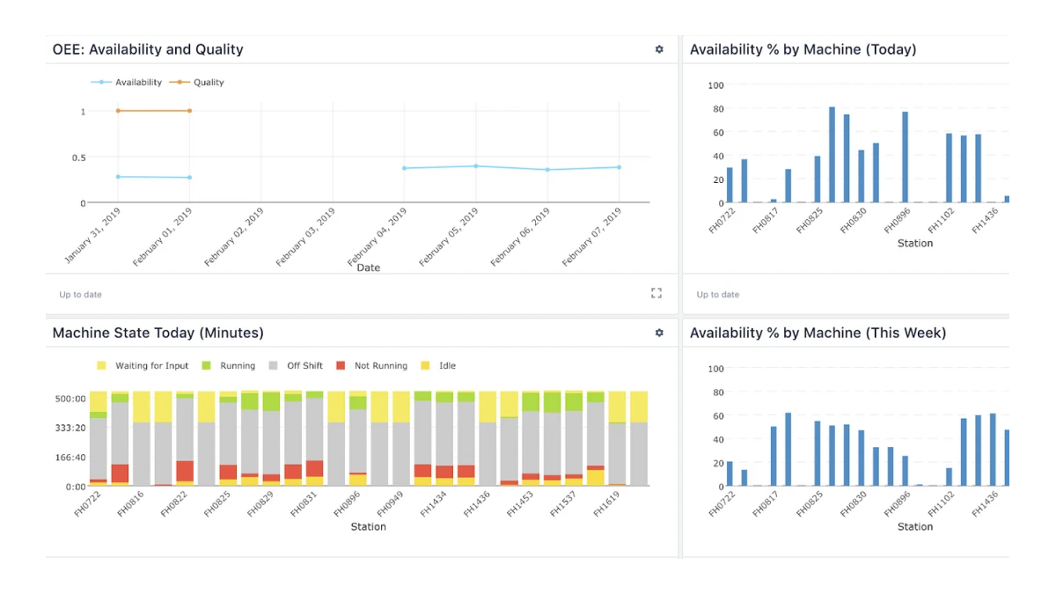Click the tallest bar in Availability Today chart

point(832,156)
